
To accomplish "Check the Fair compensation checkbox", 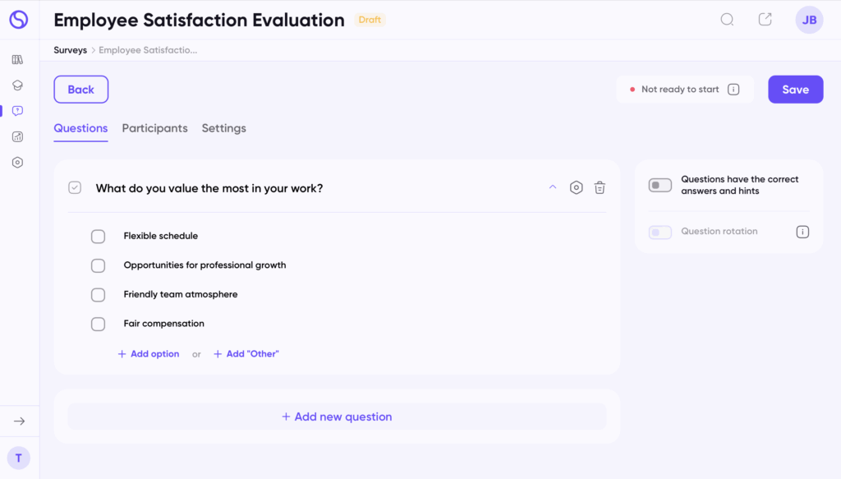I will click(x=98, y=324).
